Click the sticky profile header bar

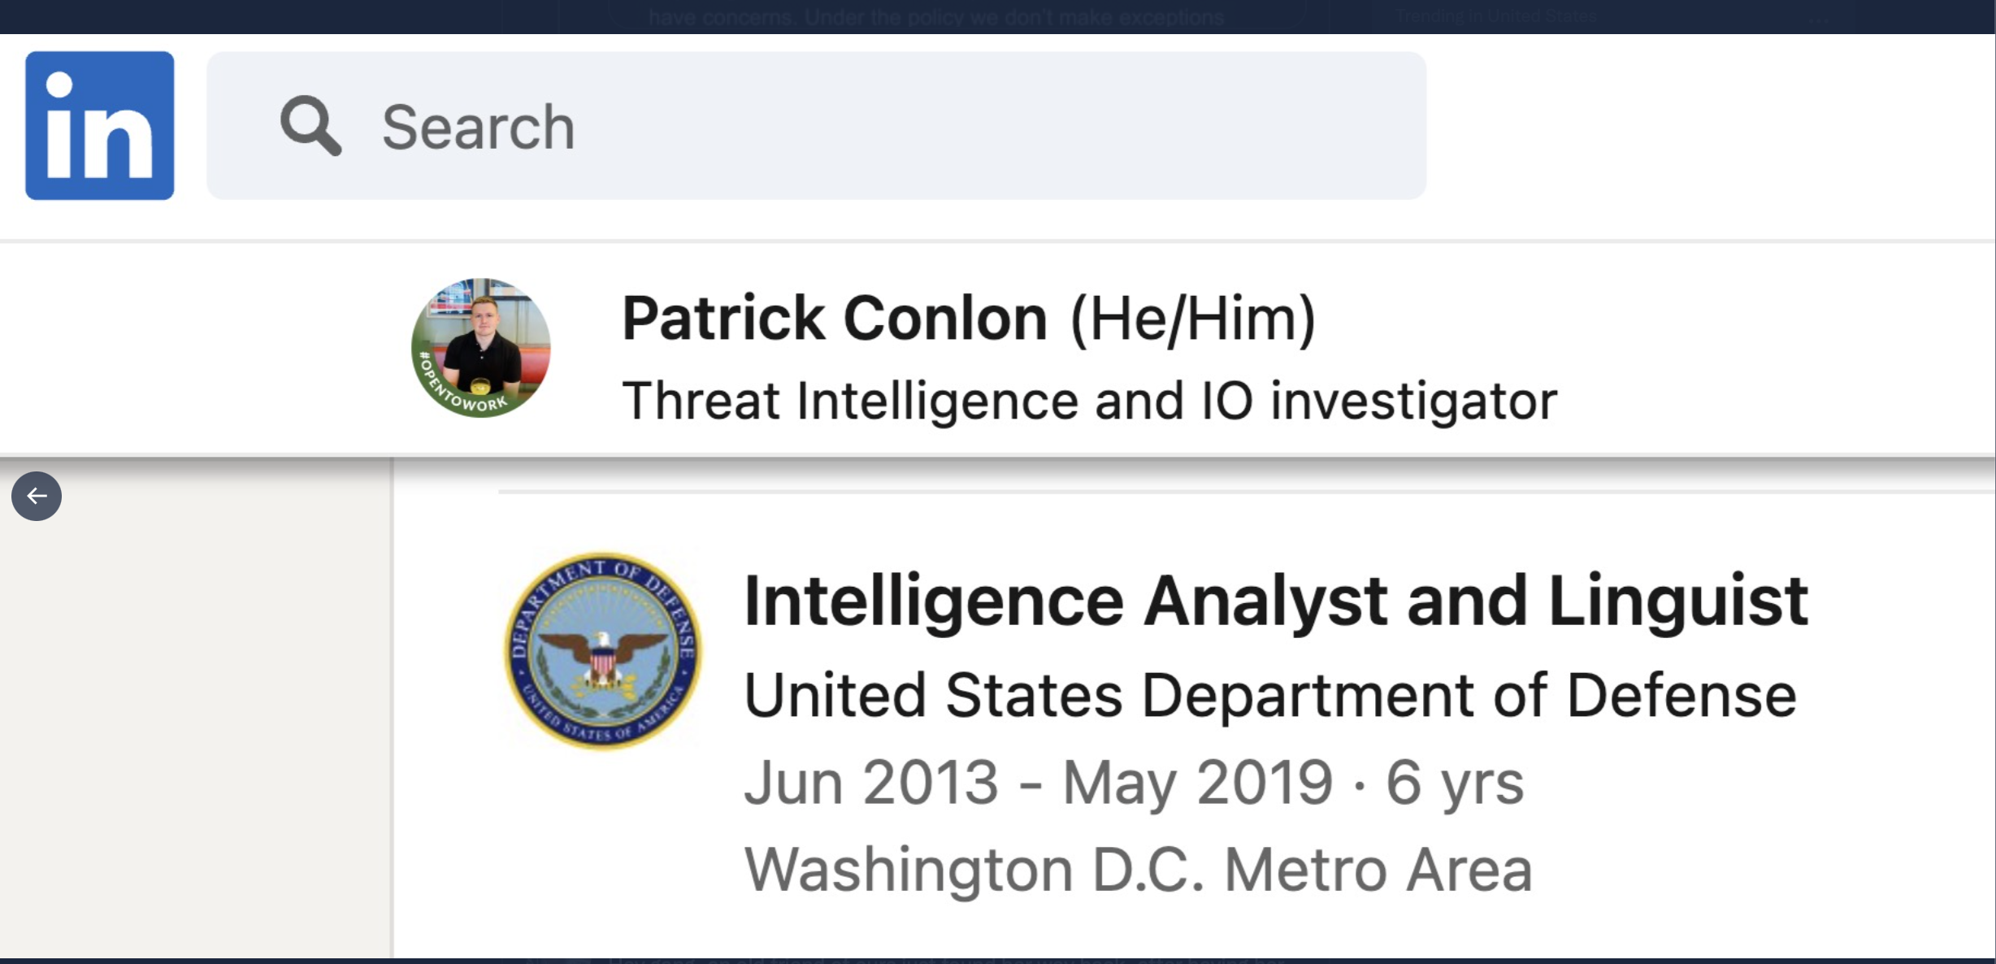(x=998, y=349)
